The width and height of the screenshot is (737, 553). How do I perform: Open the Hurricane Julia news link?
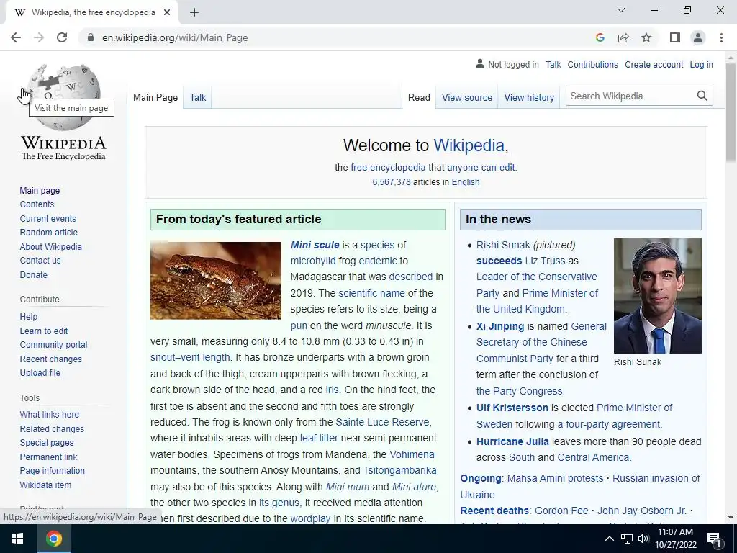(512, 441)
